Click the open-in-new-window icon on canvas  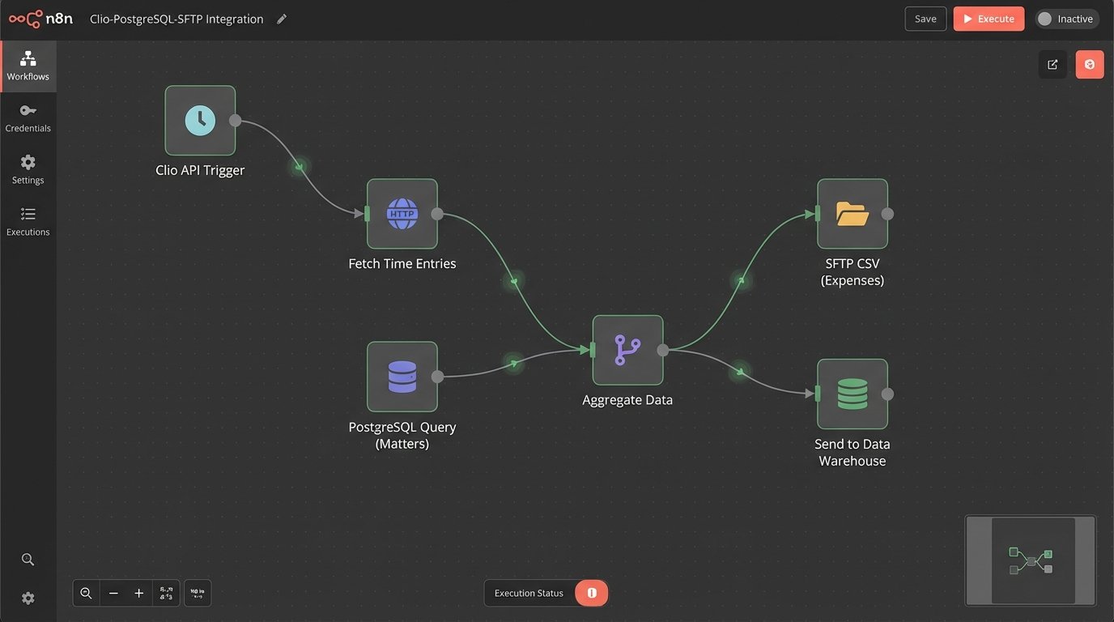1052,65
